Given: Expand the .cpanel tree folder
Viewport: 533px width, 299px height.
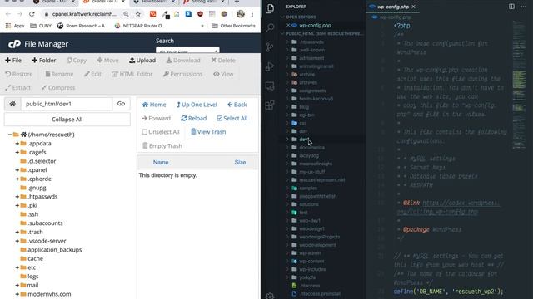Looking at the screenshot, I should point(17,169).
